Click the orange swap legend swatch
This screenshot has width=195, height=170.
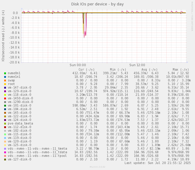[x=5, y=81]
